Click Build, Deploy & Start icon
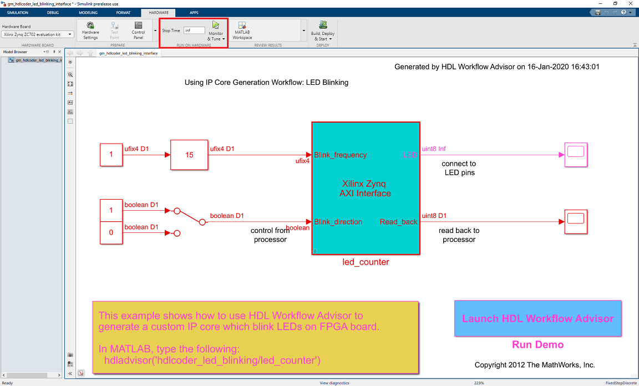This screenshot has height=386, width=639. 323,26
